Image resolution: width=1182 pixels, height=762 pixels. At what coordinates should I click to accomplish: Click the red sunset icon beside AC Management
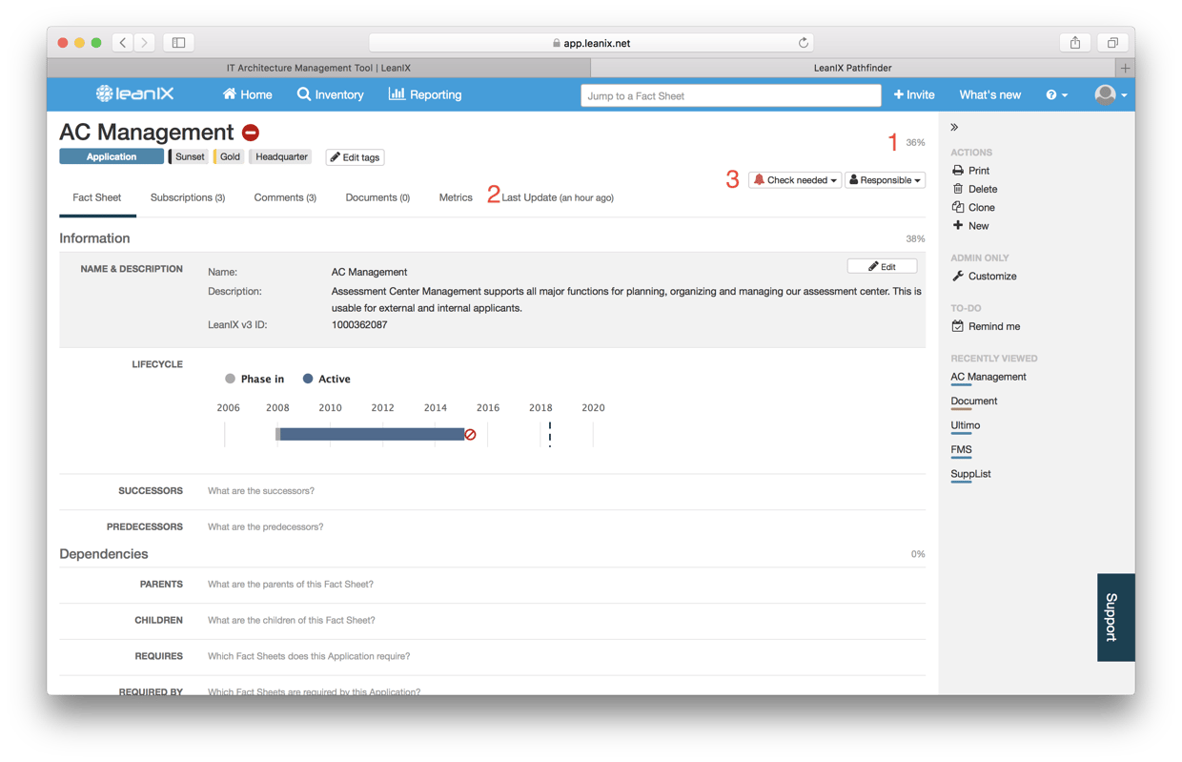pos(251,133)
